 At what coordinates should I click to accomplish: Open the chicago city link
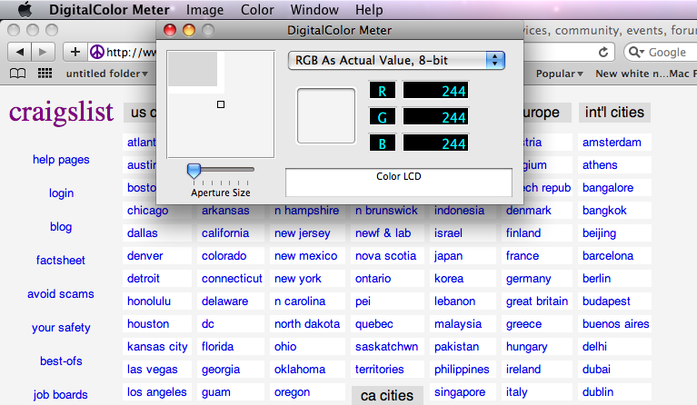(147, 211)
